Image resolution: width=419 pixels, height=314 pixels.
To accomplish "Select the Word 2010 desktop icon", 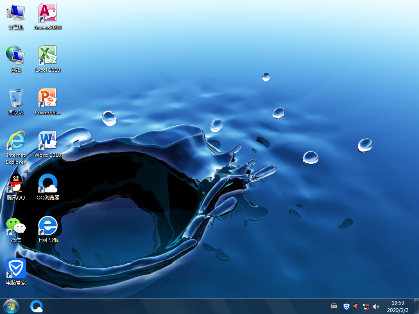I will 48,140.
